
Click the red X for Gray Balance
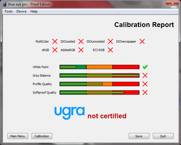[x=145, y=75]
